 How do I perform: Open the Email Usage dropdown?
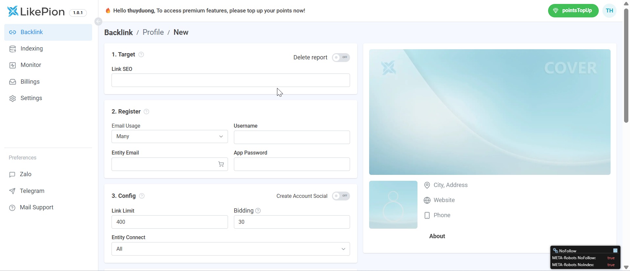(x=169, y=136)
